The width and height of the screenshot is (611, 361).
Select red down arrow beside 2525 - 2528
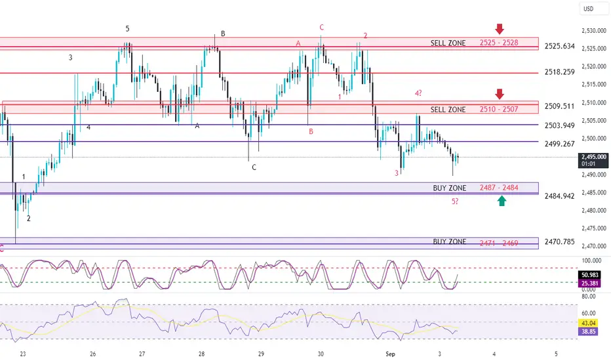(x=500, y=29)
